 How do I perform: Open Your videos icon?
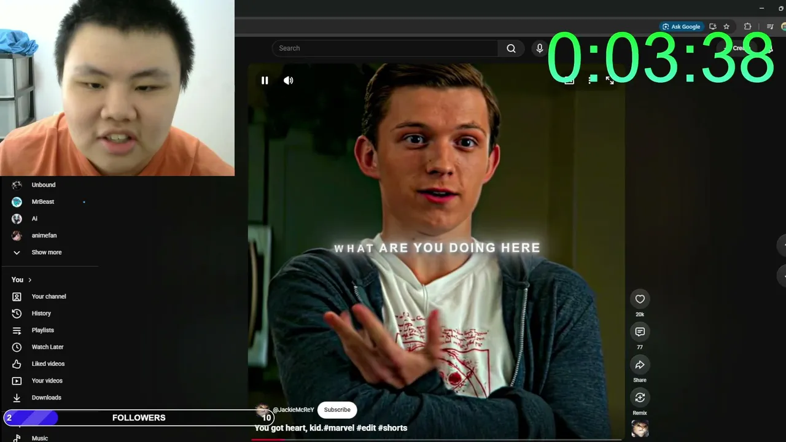coord(17,381)
